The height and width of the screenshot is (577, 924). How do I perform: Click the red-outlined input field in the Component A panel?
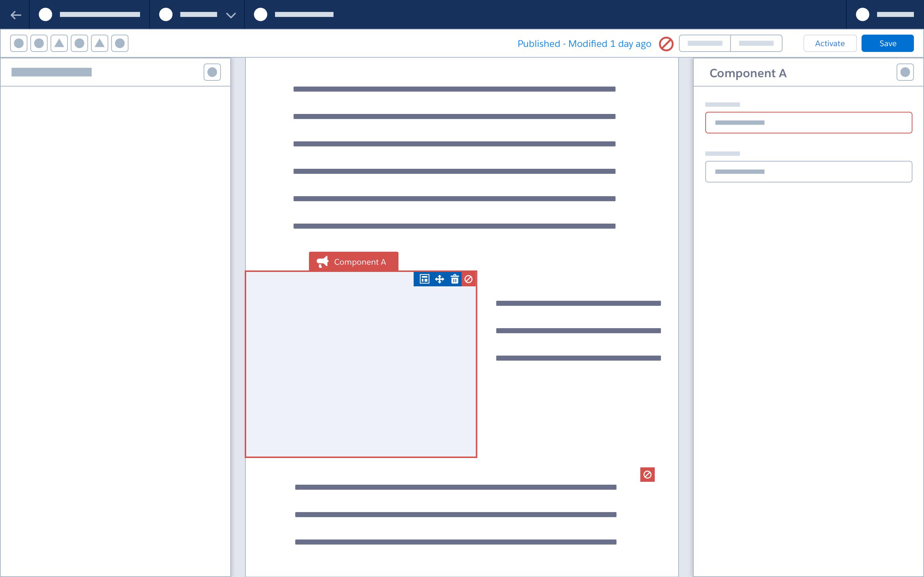(x=808, y=123)
